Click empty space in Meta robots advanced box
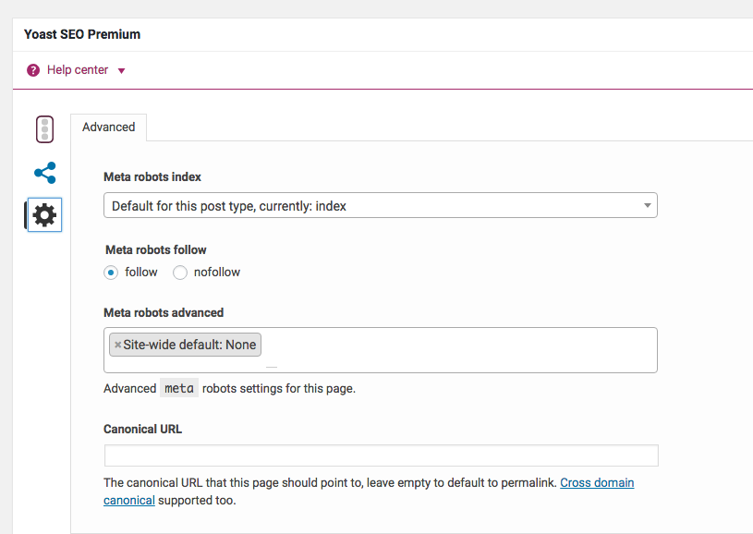The width and height of the screenshot is (753, 534). tap(462, 349)
